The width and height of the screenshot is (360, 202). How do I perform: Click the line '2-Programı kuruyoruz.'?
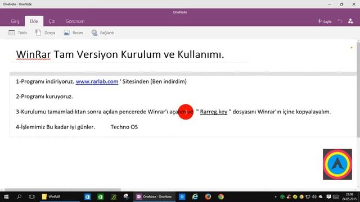click(x=44, y=97)
